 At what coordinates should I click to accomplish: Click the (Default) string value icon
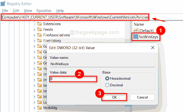pos(136,31)
